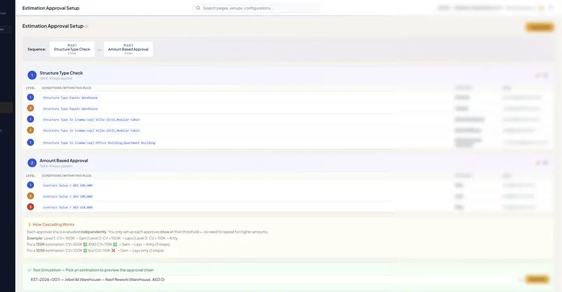This screenshot has height=292, width=562.
Task: Click condition Office Building,Apartment Building
Action: 99,143
